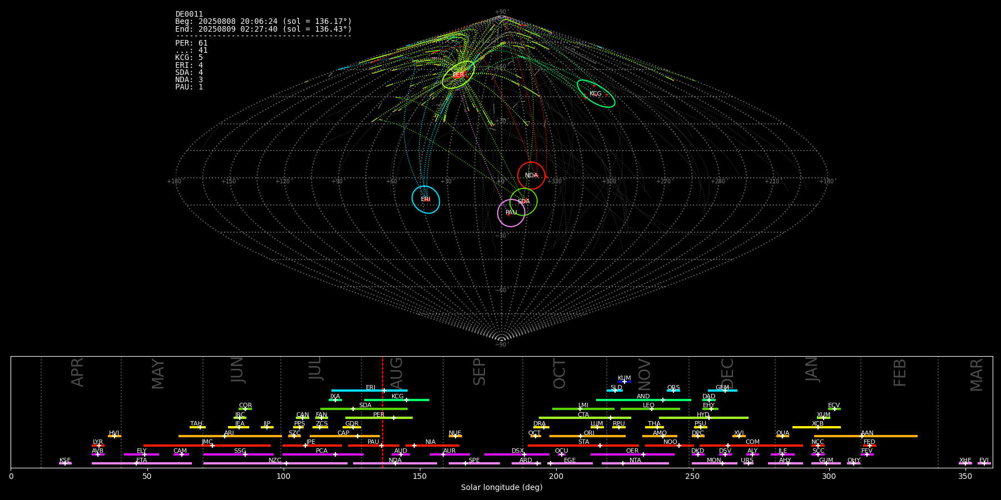Click the station ID text DE0011

click(x=189, y=14)
